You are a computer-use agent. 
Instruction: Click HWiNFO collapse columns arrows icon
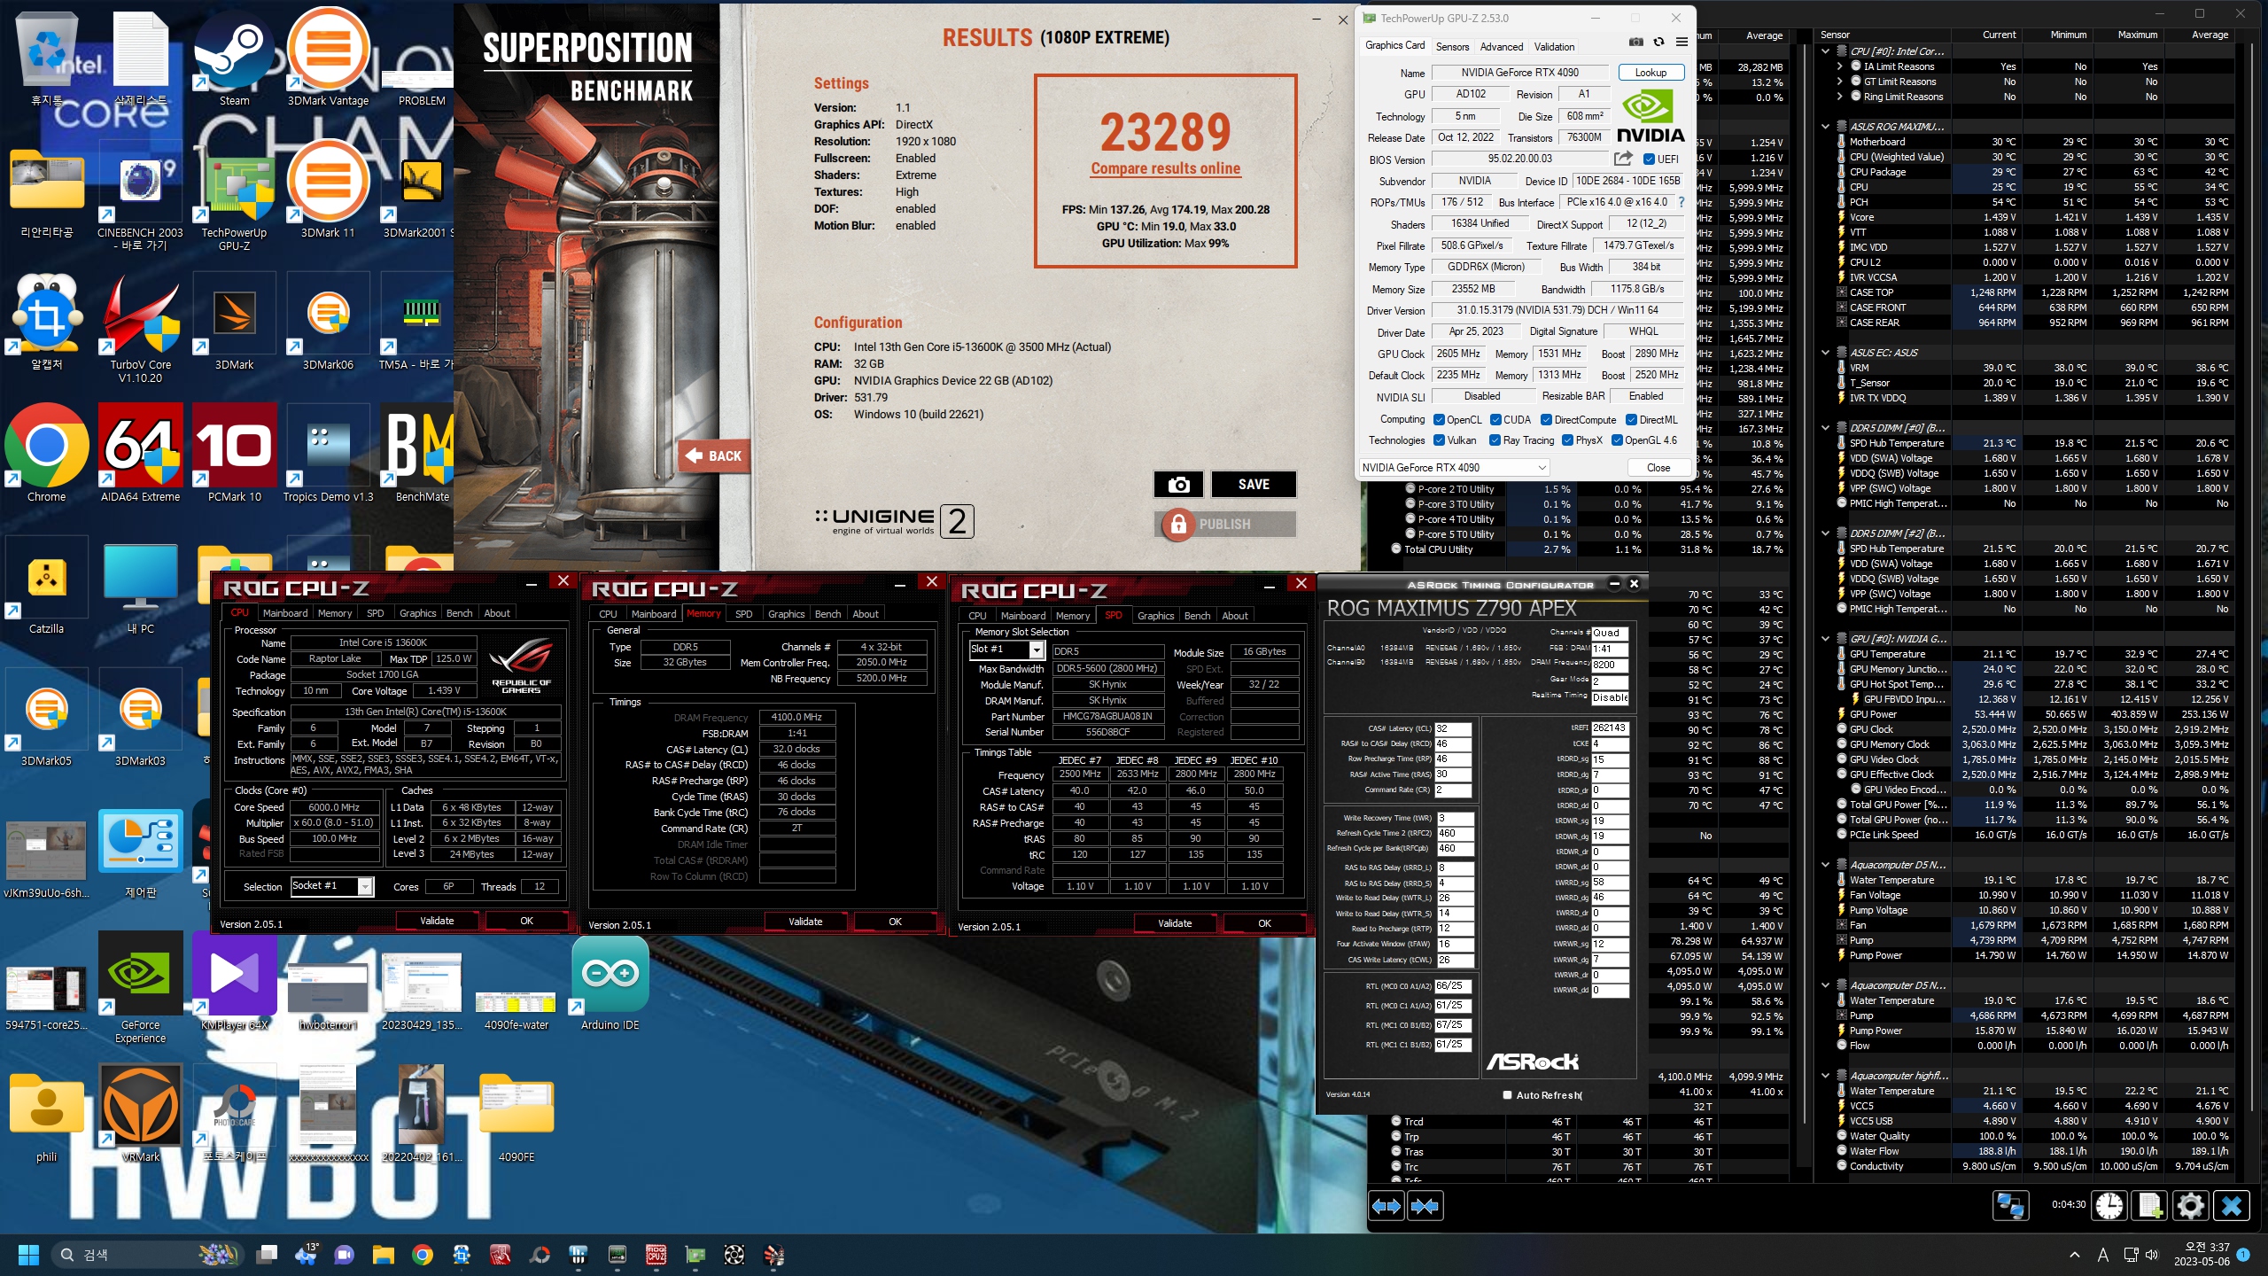(1425, 1206)
